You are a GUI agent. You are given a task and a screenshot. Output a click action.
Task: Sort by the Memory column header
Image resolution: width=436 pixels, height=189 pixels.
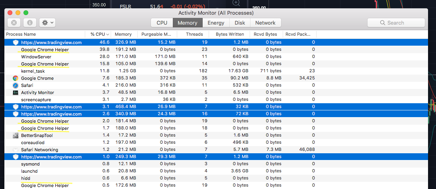pyautogui.click(x=123, y=35)
